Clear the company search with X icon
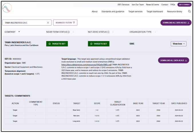This screenshot has height=133, width=194. coord(48,23)
